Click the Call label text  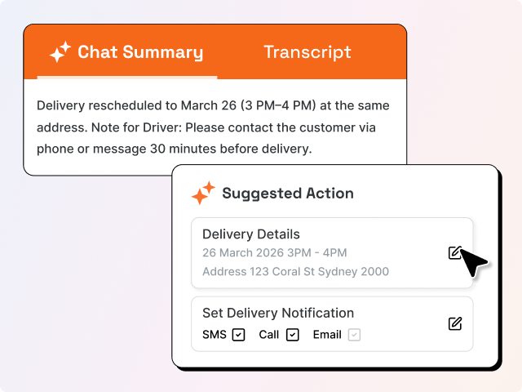tap(269, 334)
